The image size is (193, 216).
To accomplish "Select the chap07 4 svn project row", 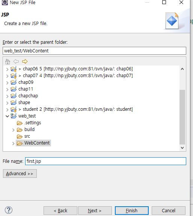I will pyautogui.click(x=75, y=76).
